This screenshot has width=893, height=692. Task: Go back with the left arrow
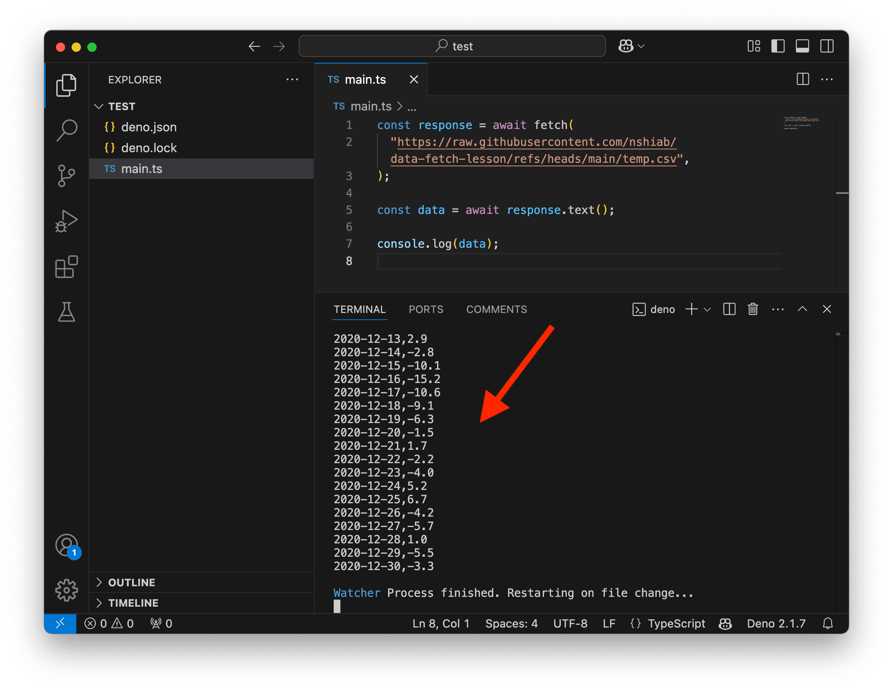(254, 46)
